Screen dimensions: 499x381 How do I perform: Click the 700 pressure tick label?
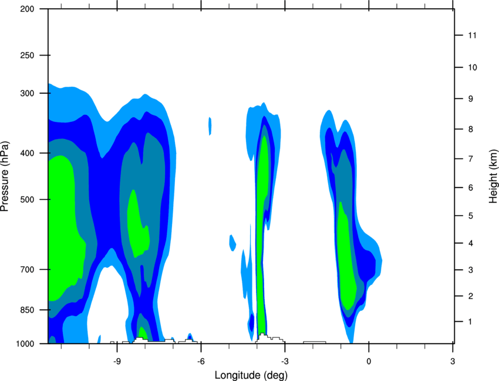click(27, 270)
